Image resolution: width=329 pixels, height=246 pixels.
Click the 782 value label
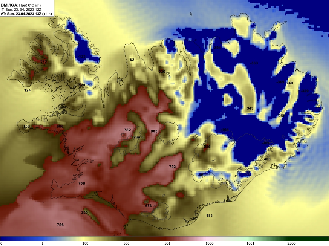[127, 130]
